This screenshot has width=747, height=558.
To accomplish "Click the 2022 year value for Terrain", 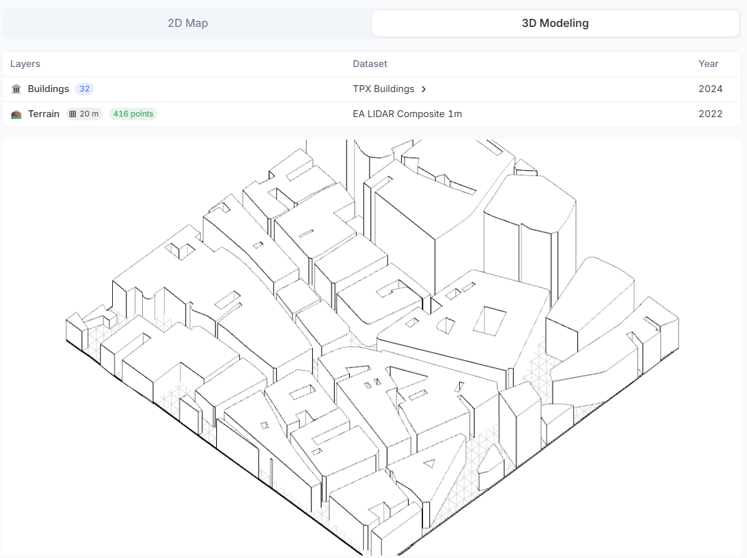I will point(710,114).
